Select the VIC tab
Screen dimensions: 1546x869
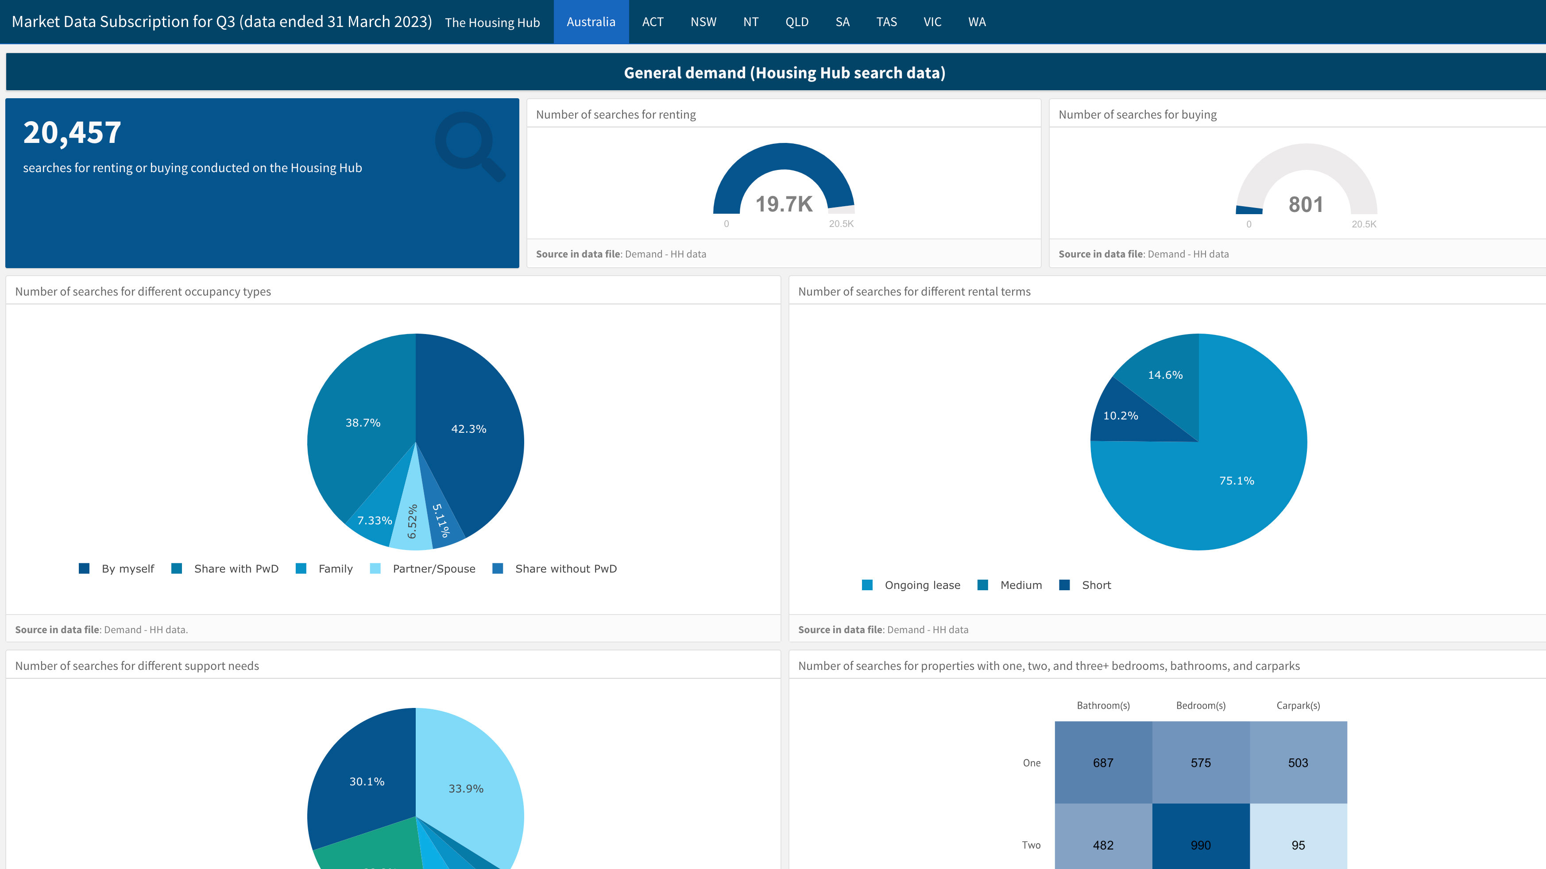[932, 22]
